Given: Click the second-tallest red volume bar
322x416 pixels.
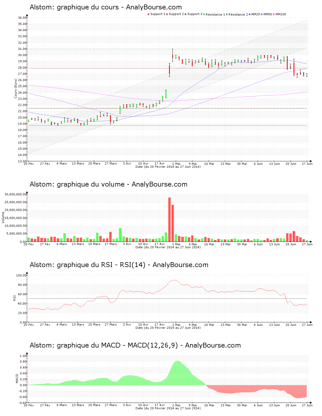Looking at the screenshot, I should (173, 223).
